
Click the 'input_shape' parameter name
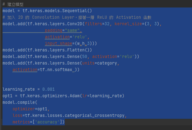click(59, 43)
